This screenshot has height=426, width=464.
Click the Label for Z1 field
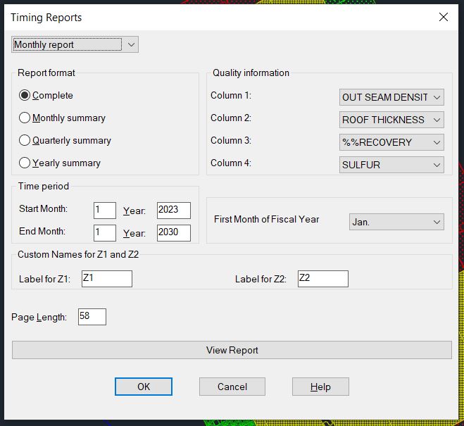[x=107, y=279]
